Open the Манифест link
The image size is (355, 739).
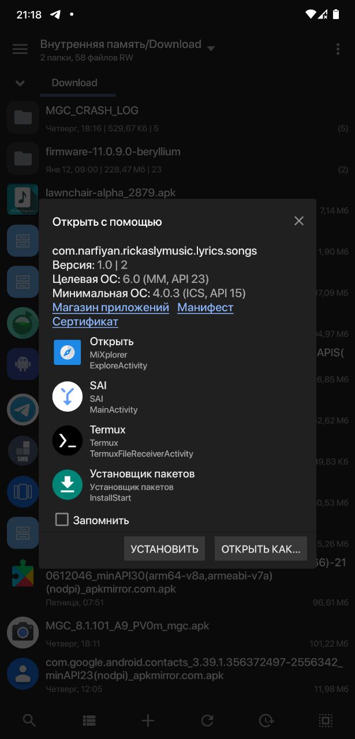pos(205,307)
